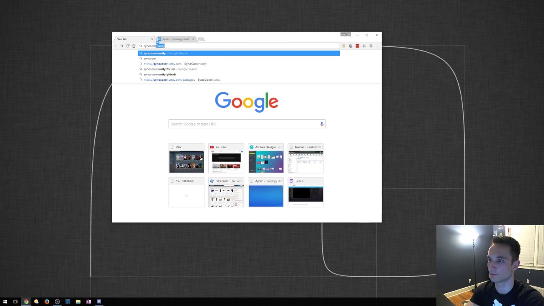The image size is (544, 306).
Task: Reload the current page
Action: (x=127, y=46)
